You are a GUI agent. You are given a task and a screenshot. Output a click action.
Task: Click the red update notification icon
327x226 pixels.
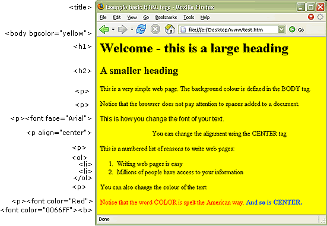coord(311,17)
